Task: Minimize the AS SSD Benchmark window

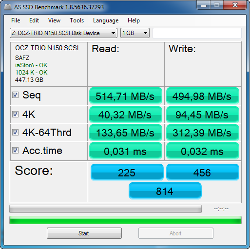Action: click(204, 5)
